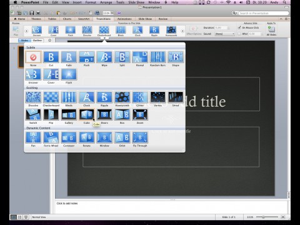Select the Reveal transition
The width and height of the screenshot is (300, 225).
[140, 57]
